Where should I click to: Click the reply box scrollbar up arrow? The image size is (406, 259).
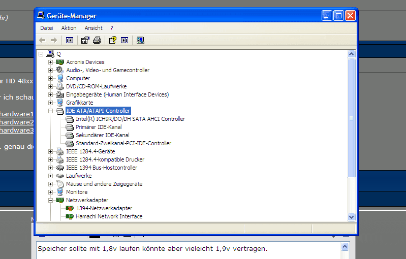[345, 247]
